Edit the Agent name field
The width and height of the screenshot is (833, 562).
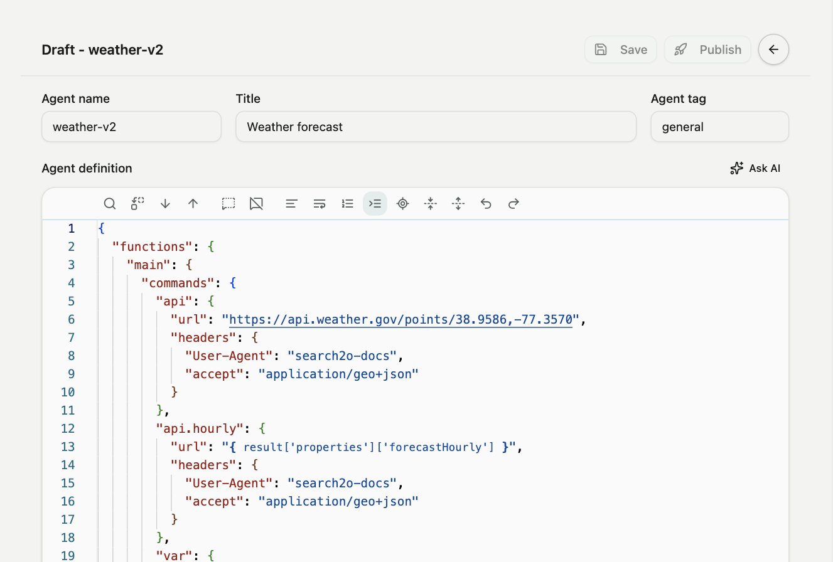tap(131, 127)
